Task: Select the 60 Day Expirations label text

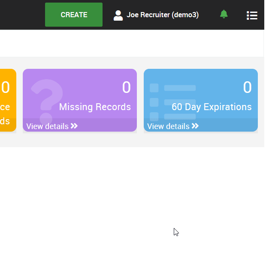Action: coord(212,107)
